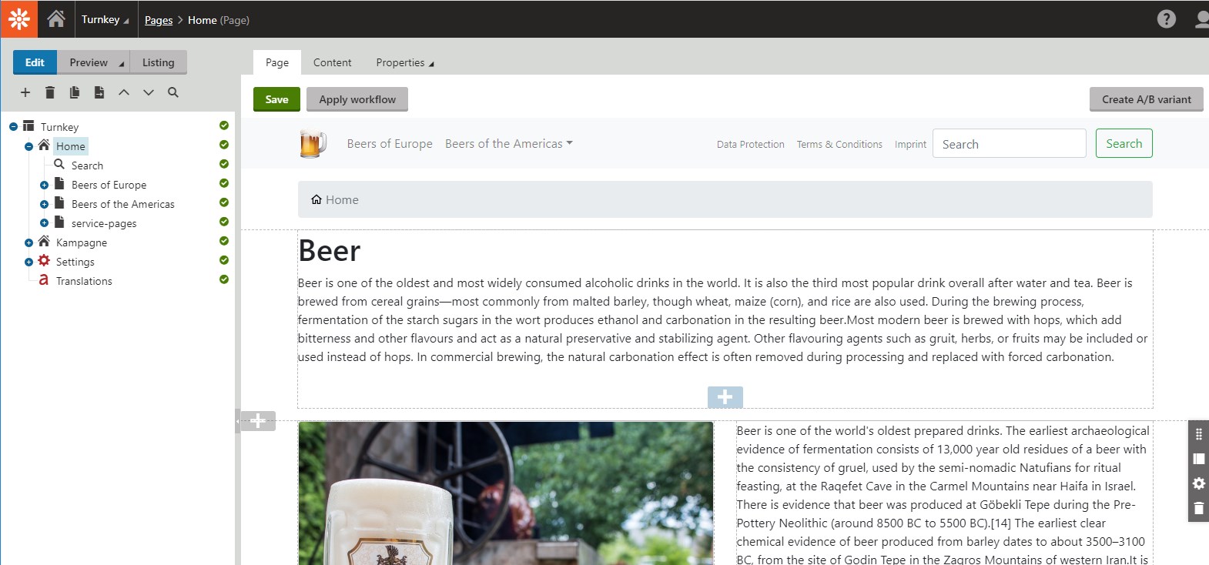
Task: Click the Search input field on page
Action: [1009, 144]
